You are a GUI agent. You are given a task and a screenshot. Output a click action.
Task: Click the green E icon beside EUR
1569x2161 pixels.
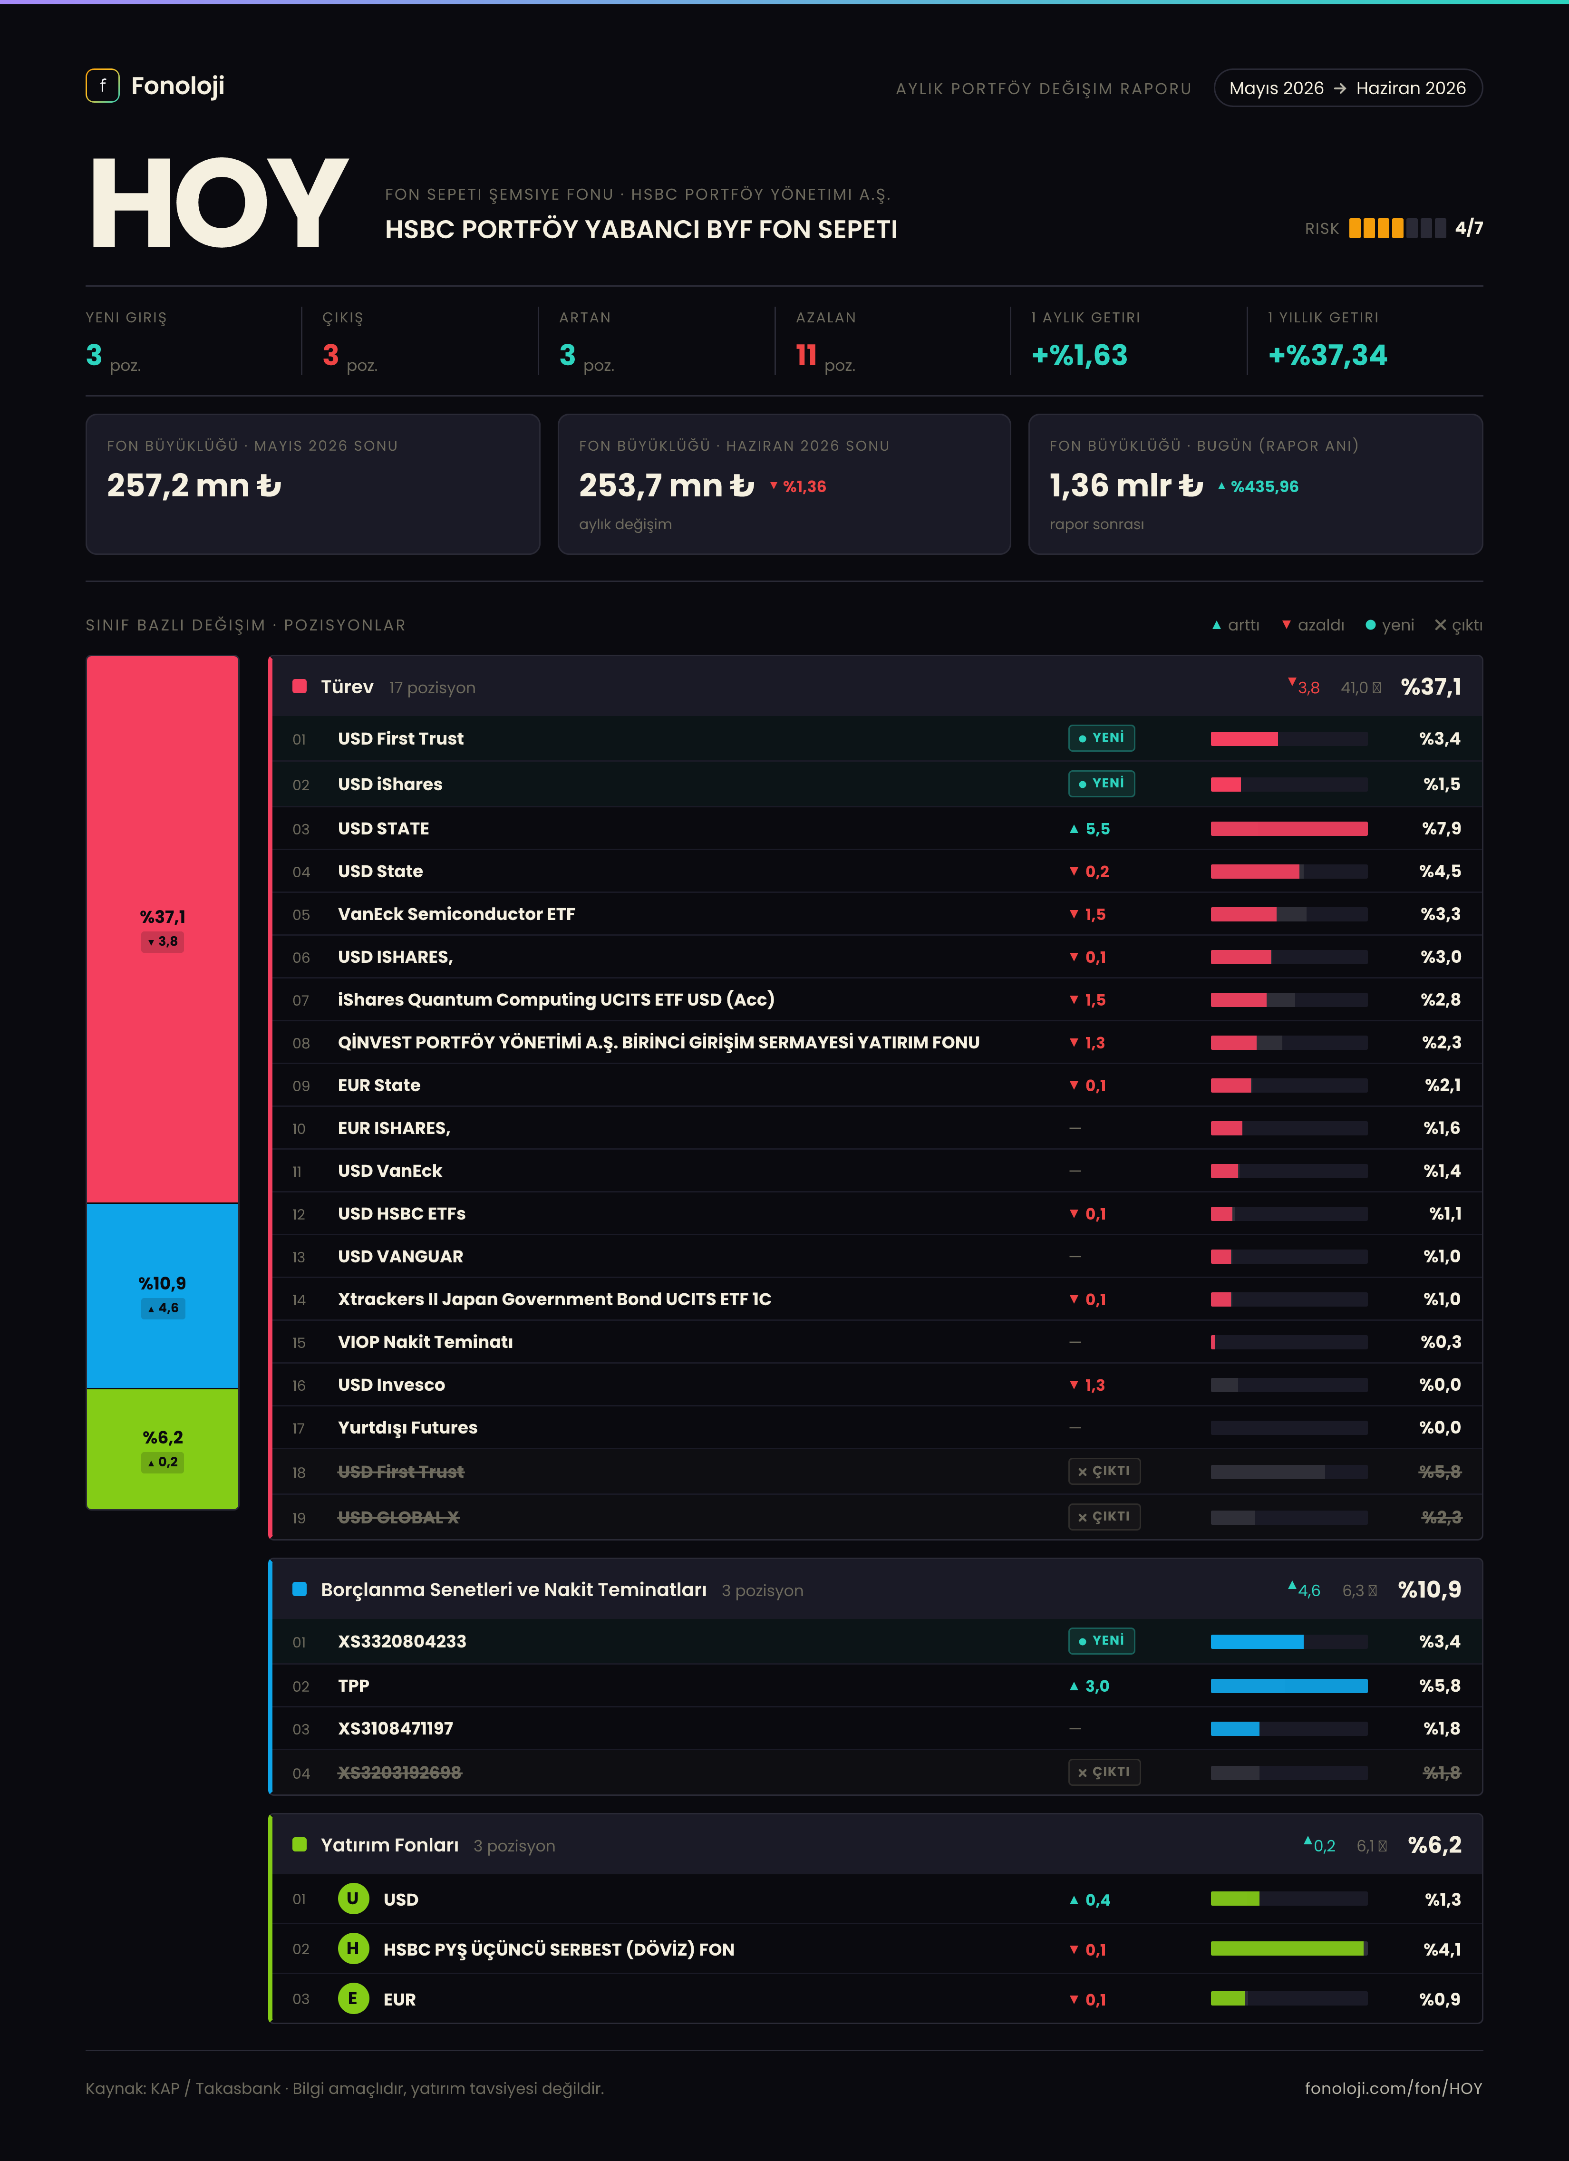[x=352, y=1998]
